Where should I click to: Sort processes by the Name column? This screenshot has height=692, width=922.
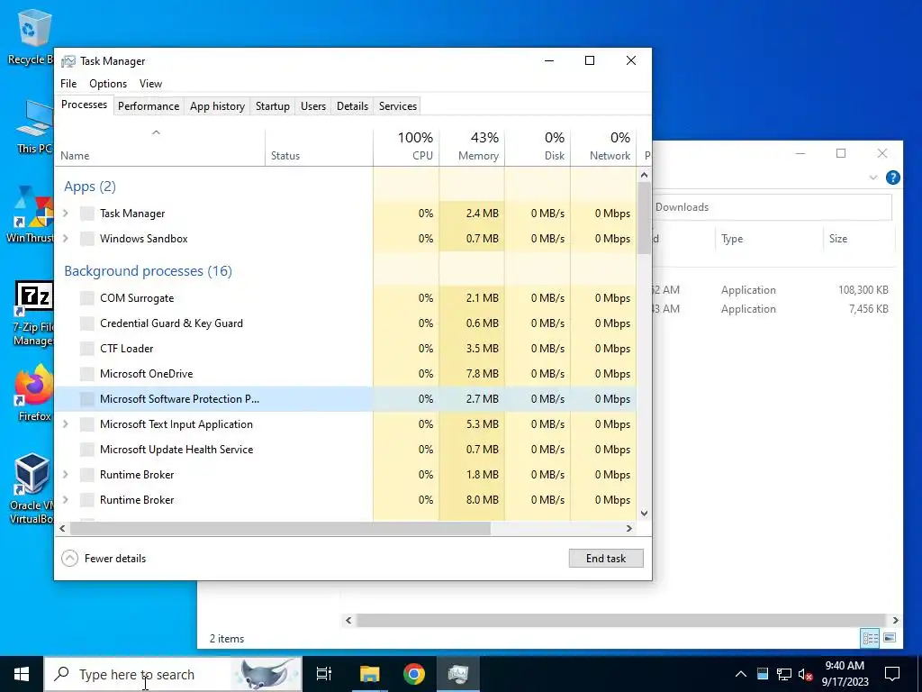[x=160, y=147]
